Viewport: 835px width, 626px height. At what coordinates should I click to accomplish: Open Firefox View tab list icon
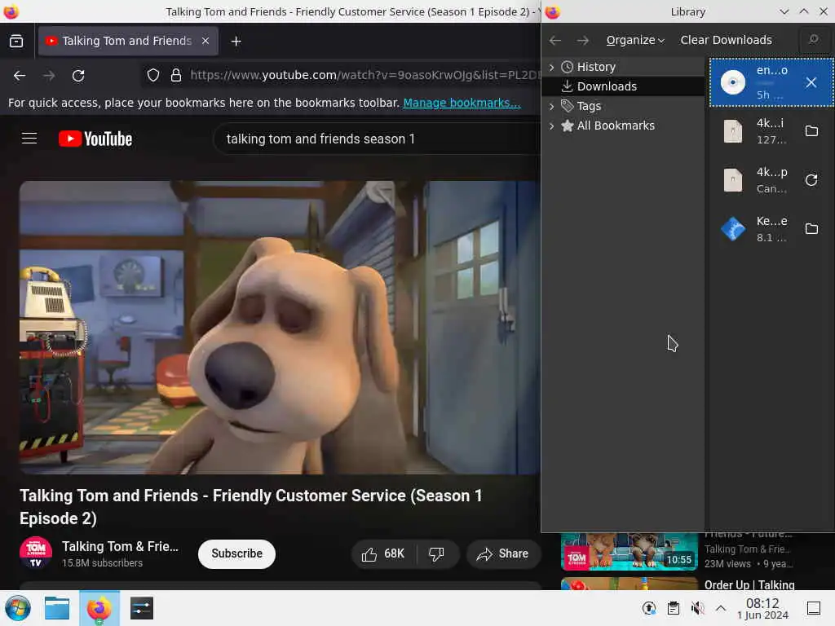(x=16, y=41)
